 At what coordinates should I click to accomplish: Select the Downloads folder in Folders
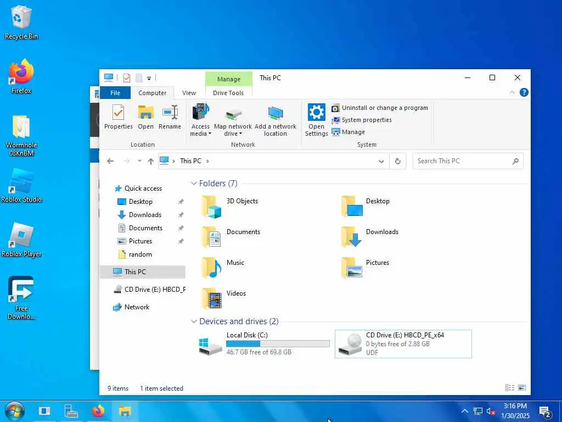(x=370, y=237)
